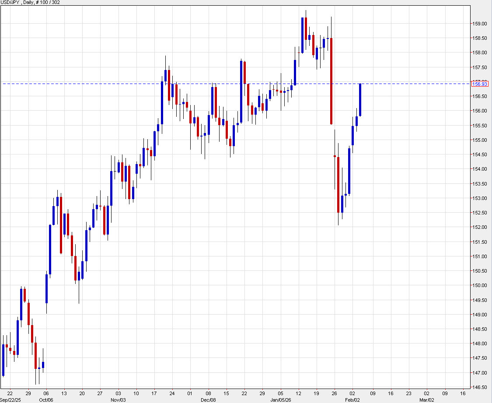492x403 pixels.
Task: Select the Feb/02 date label
Action: [352, 399]
